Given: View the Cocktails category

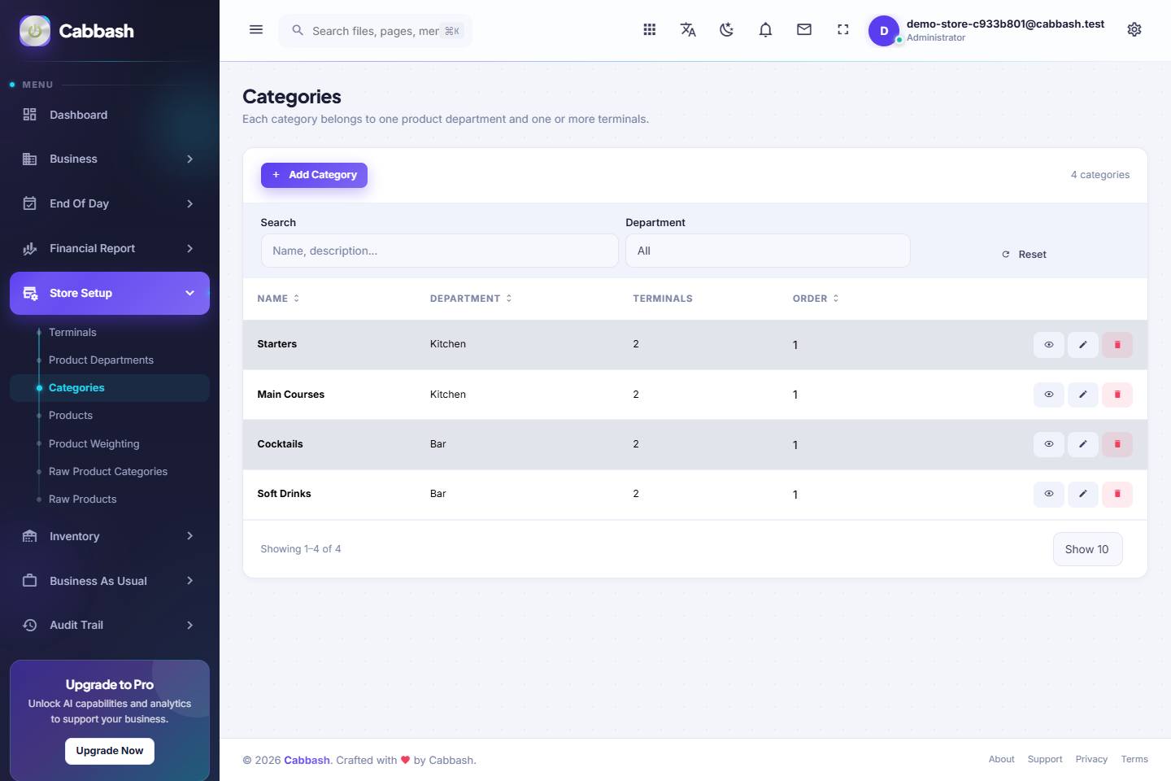Looking at the screenshot, I should pyautogui.click(x=1049, y=444).
